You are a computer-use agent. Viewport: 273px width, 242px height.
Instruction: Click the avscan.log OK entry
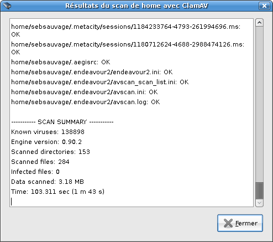[86, 102]
